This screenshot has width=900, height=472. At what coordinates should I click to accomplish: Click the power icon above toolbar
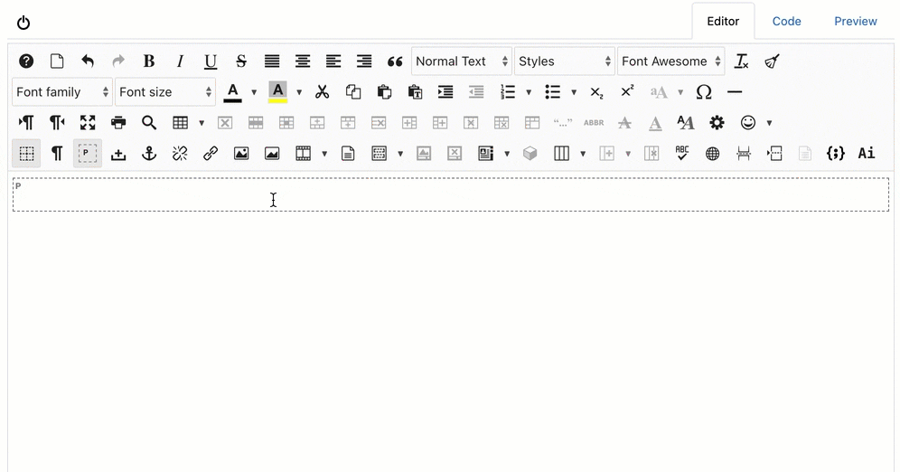[x=23, y=23]
